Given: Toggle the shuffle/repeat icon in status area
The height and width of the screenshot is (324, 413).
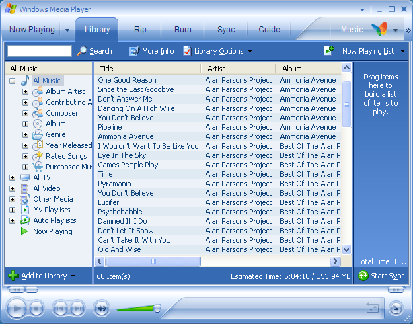Looking at the screenshot, I should tap(373, 307).
